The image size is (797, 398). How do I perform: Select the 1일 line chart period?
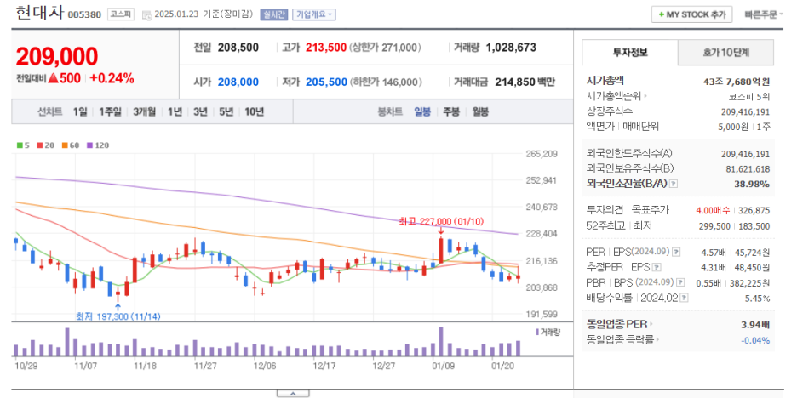tap(80, 112)
